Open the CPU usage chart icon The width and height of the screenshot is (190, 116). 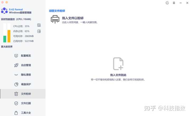point(39,25)
